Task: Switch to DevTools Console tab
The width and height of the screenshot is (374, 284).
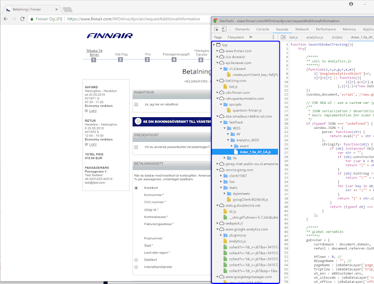Action: point(262,29)
